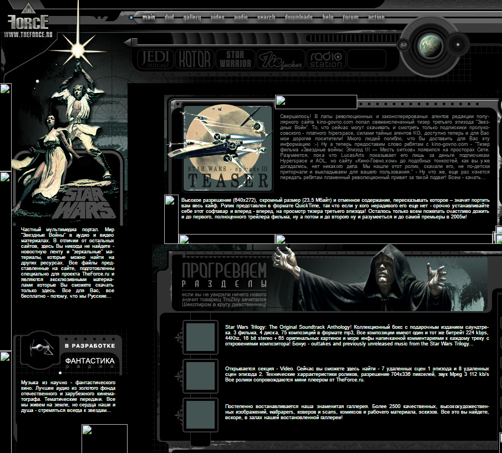Open the Фантастика radio banner
Screen dimensions: 502x453
tap(90, 362)
